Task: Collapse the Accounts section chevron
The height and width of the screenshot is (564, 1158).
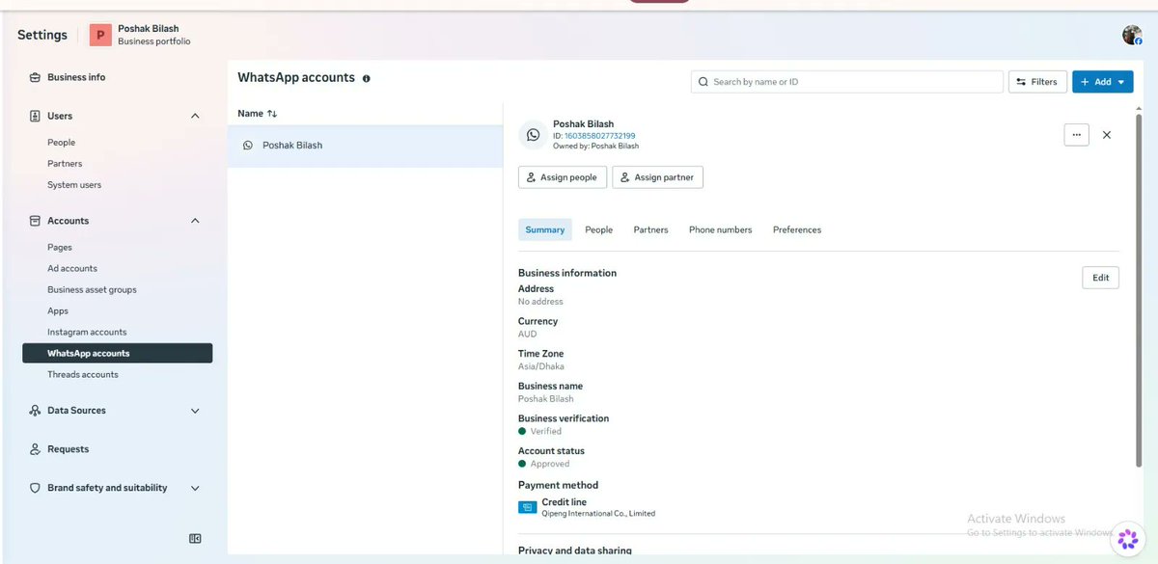Action: pyautogui.click(x=195, y=221)
